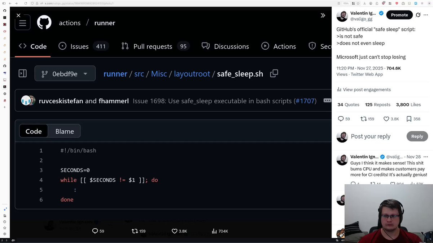Click the 173% zoom indicator
The image size is (433, 243).
(346, 3)
